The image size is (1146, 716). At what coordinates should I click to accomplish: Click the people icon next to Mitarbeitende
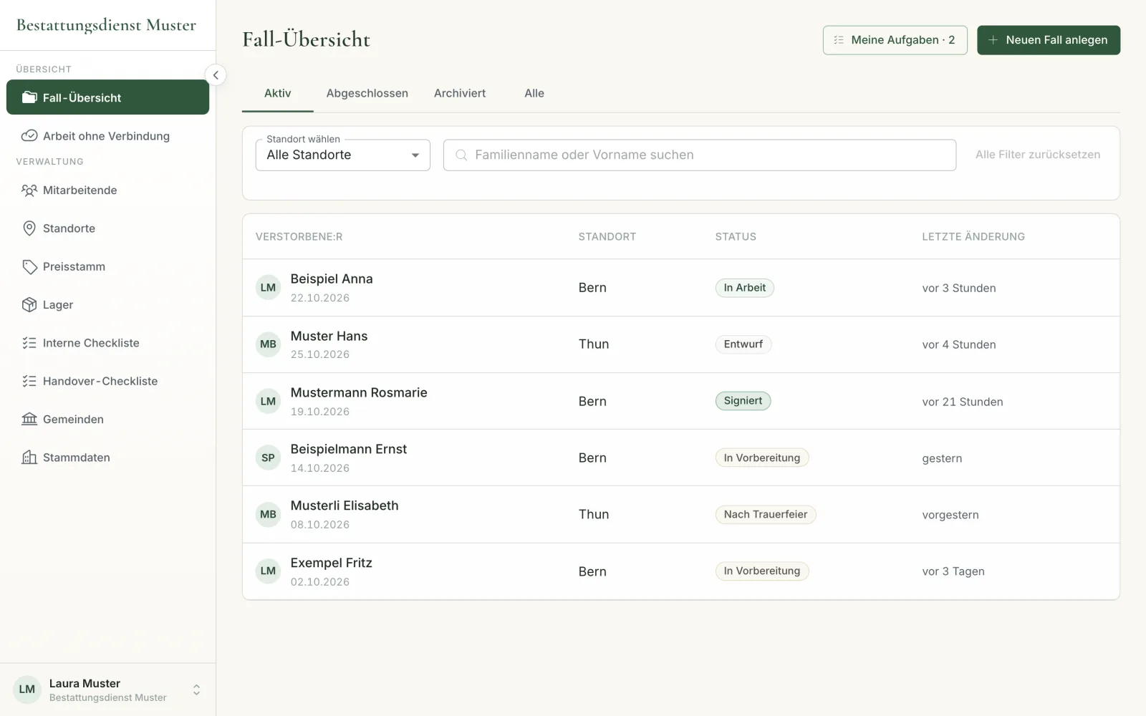pos(29,190)
